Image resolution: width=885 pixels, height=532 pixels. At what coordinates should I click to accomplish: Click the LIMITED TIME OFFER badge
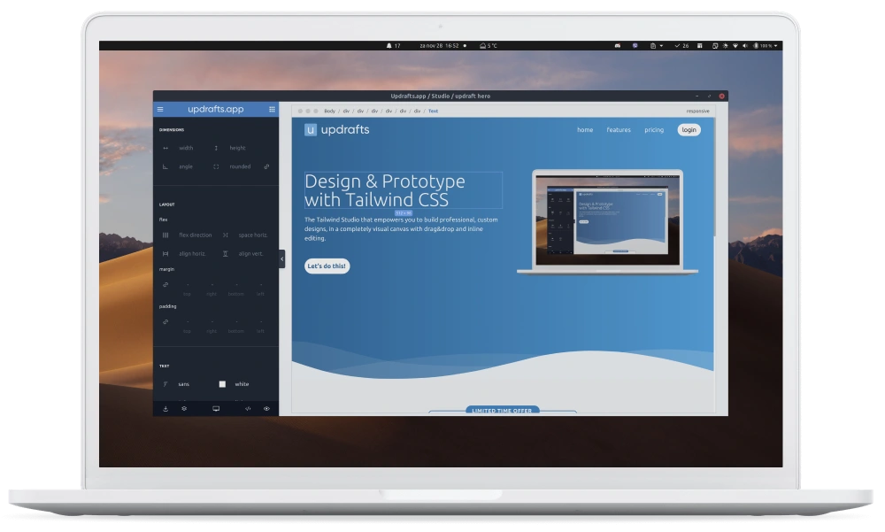point(502,411)
